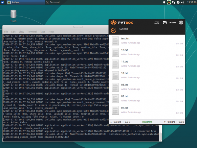The height and width of the screenshot is (148, 197).
Task: Open the volume control in tray
Action: (x=182, y=2)
